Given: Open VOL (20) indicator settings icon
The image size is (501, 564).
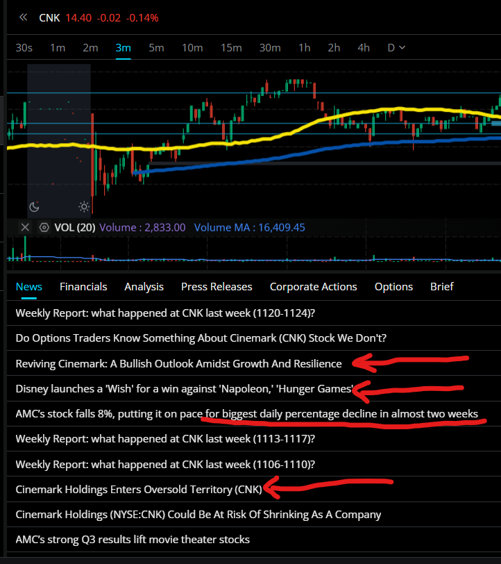Looking at the screenshot, I should [44, 227].
